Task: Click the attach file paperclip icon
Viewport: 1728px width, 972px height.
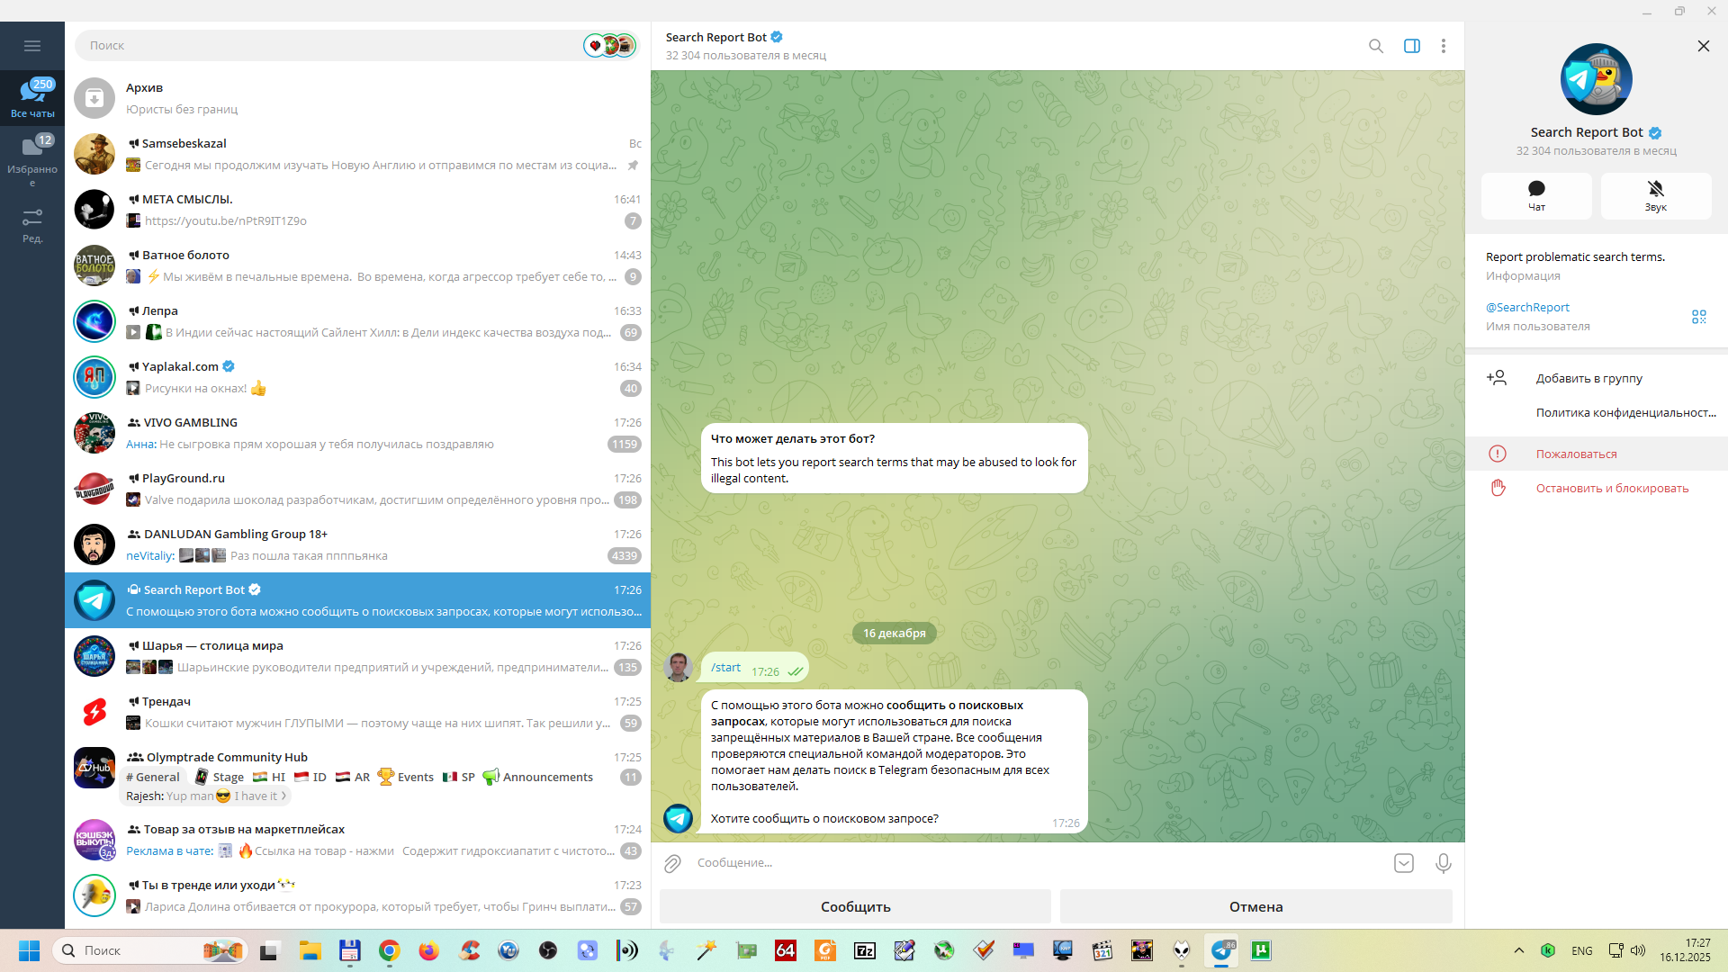Action: point(672,864)
